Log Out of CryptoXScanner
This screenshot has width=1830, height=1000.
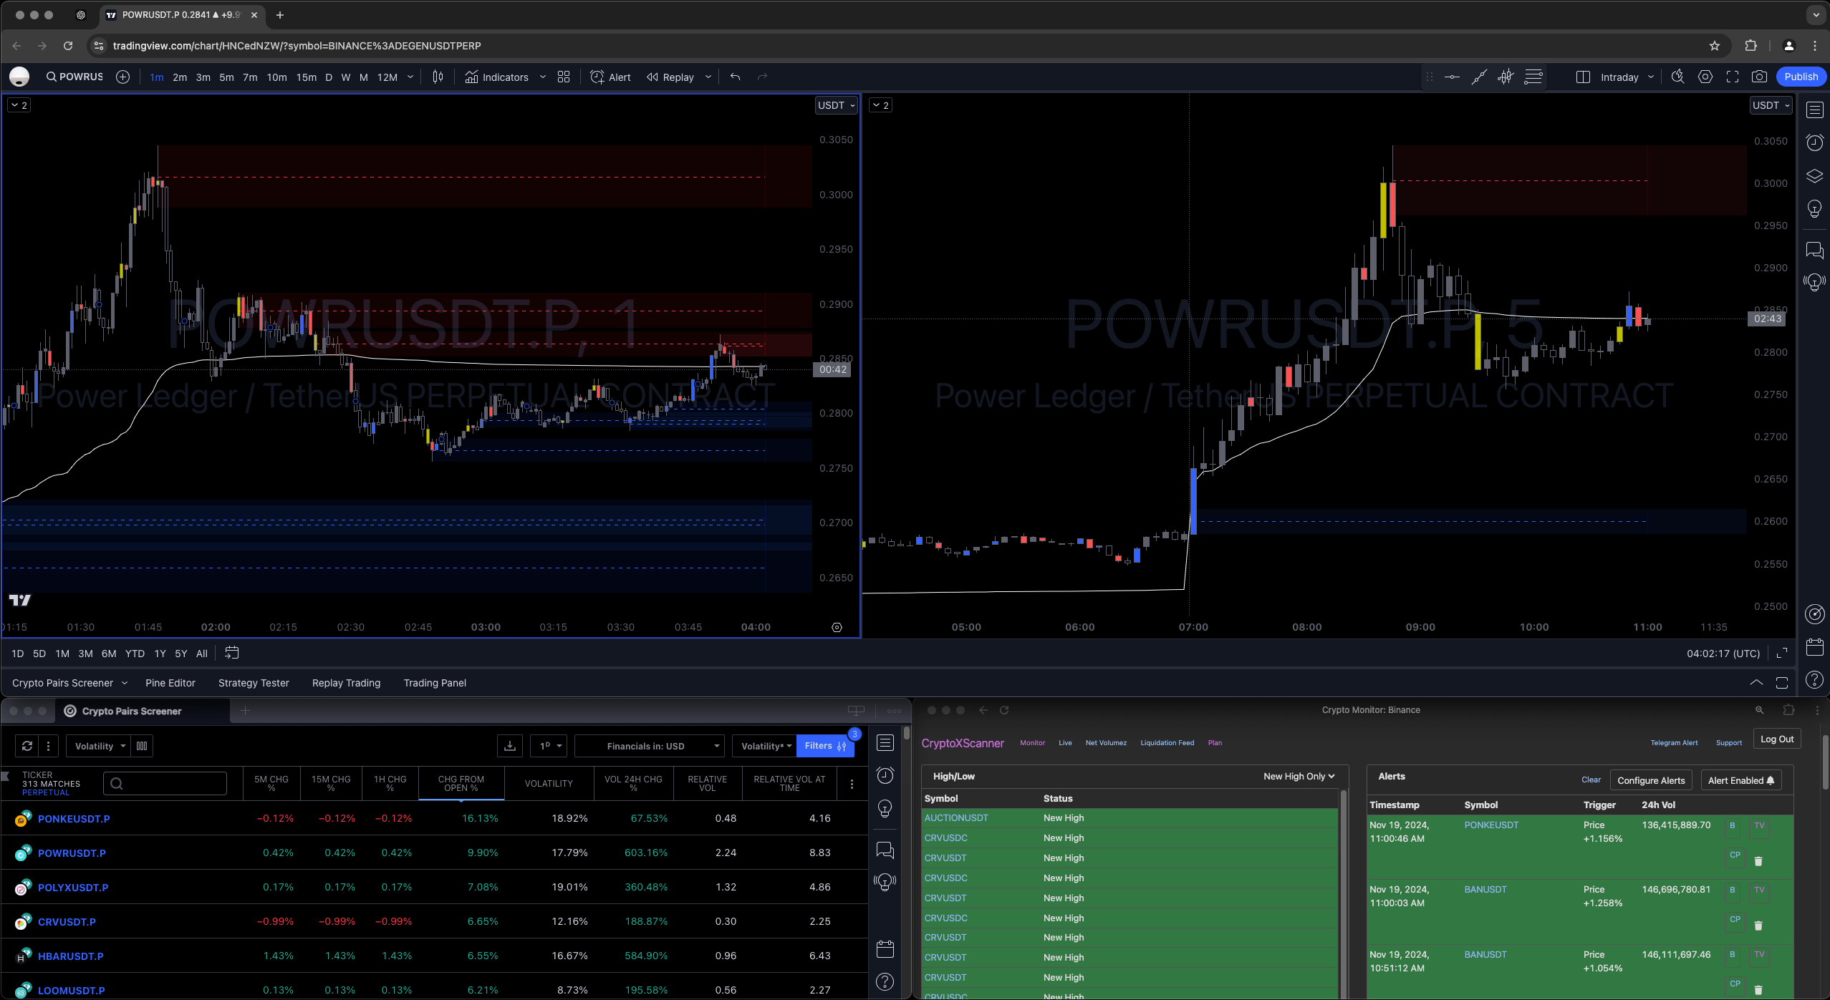click(1777, 738)
